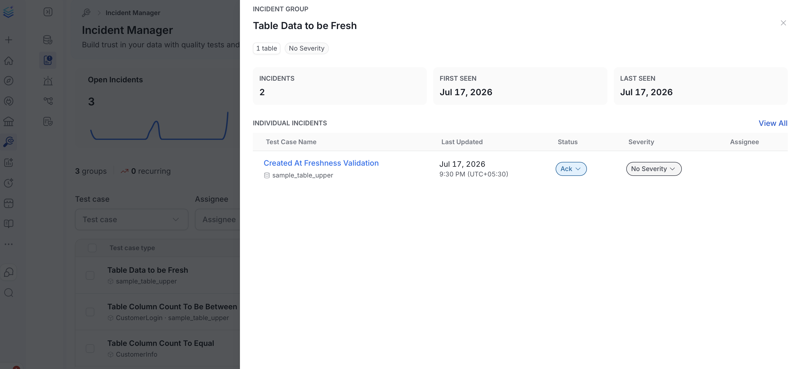The width and height of the screenshot is (798, 369).
Task: Open the Alerts siren icon
Action: point(48,81)
